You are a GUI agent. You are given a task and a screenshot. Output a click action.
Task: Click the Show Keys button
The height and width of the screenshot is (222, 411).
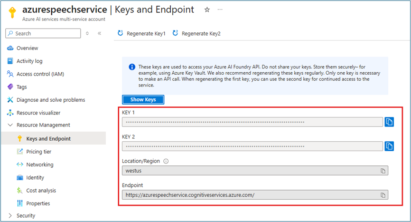click(x=143, y=100)
